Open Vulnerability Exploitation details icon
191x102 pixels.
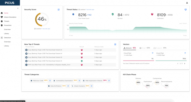79,81
